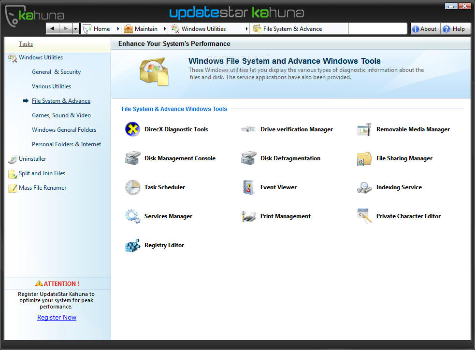Click the About info icon

pyautogui.click(x=415, y=29)
